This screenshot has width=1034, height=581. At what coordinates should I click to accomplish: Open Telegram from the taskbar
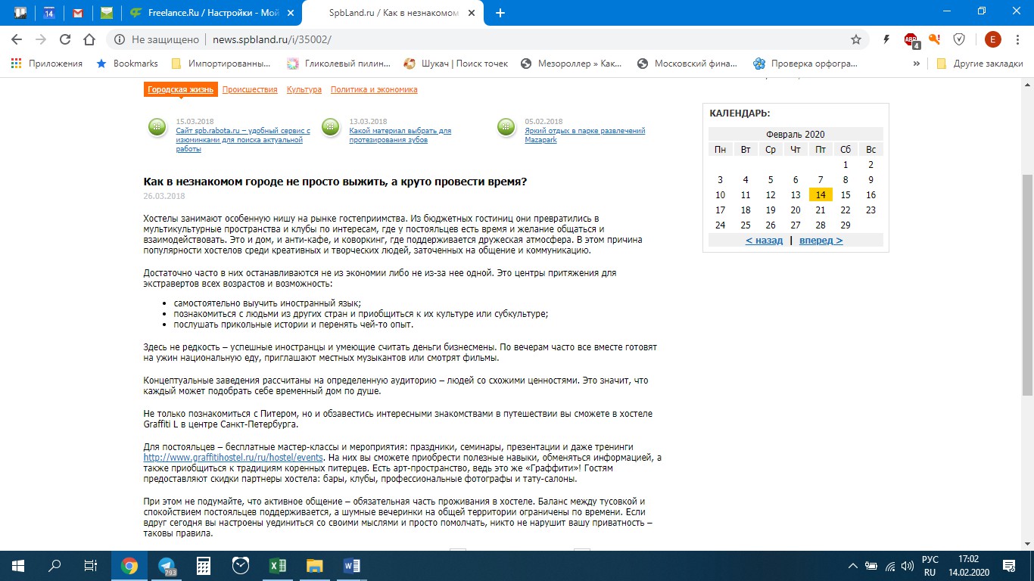(x=167, y=566)
